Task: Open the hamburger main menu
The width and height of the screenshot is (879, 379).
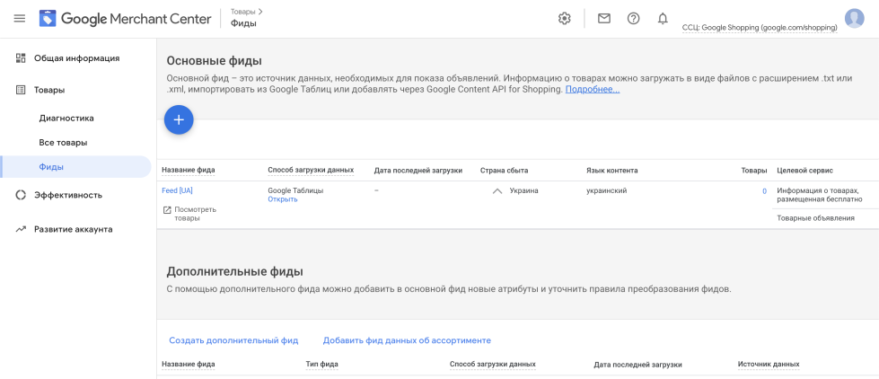Action: tap(20, 19)
